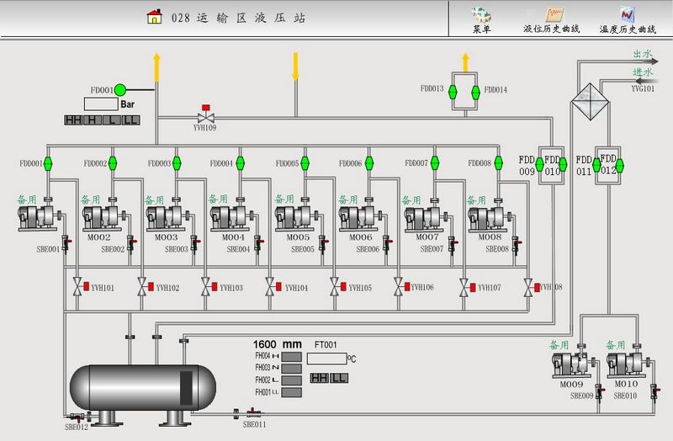Select circulation pump M009
Screen dimensions: 673x441
pyautogui.click(x=572, y=364)
